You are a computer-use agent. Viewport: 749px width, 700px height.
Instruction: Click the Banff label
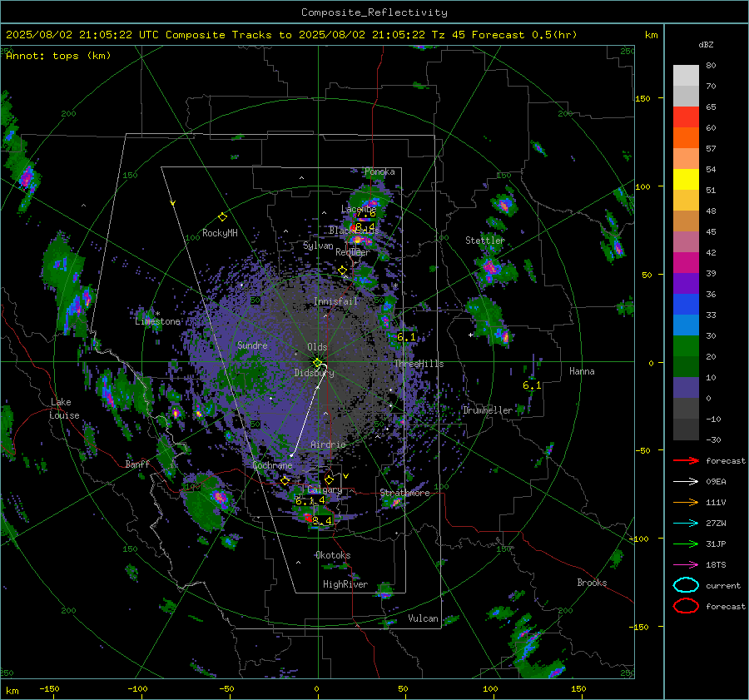point(137,464)
